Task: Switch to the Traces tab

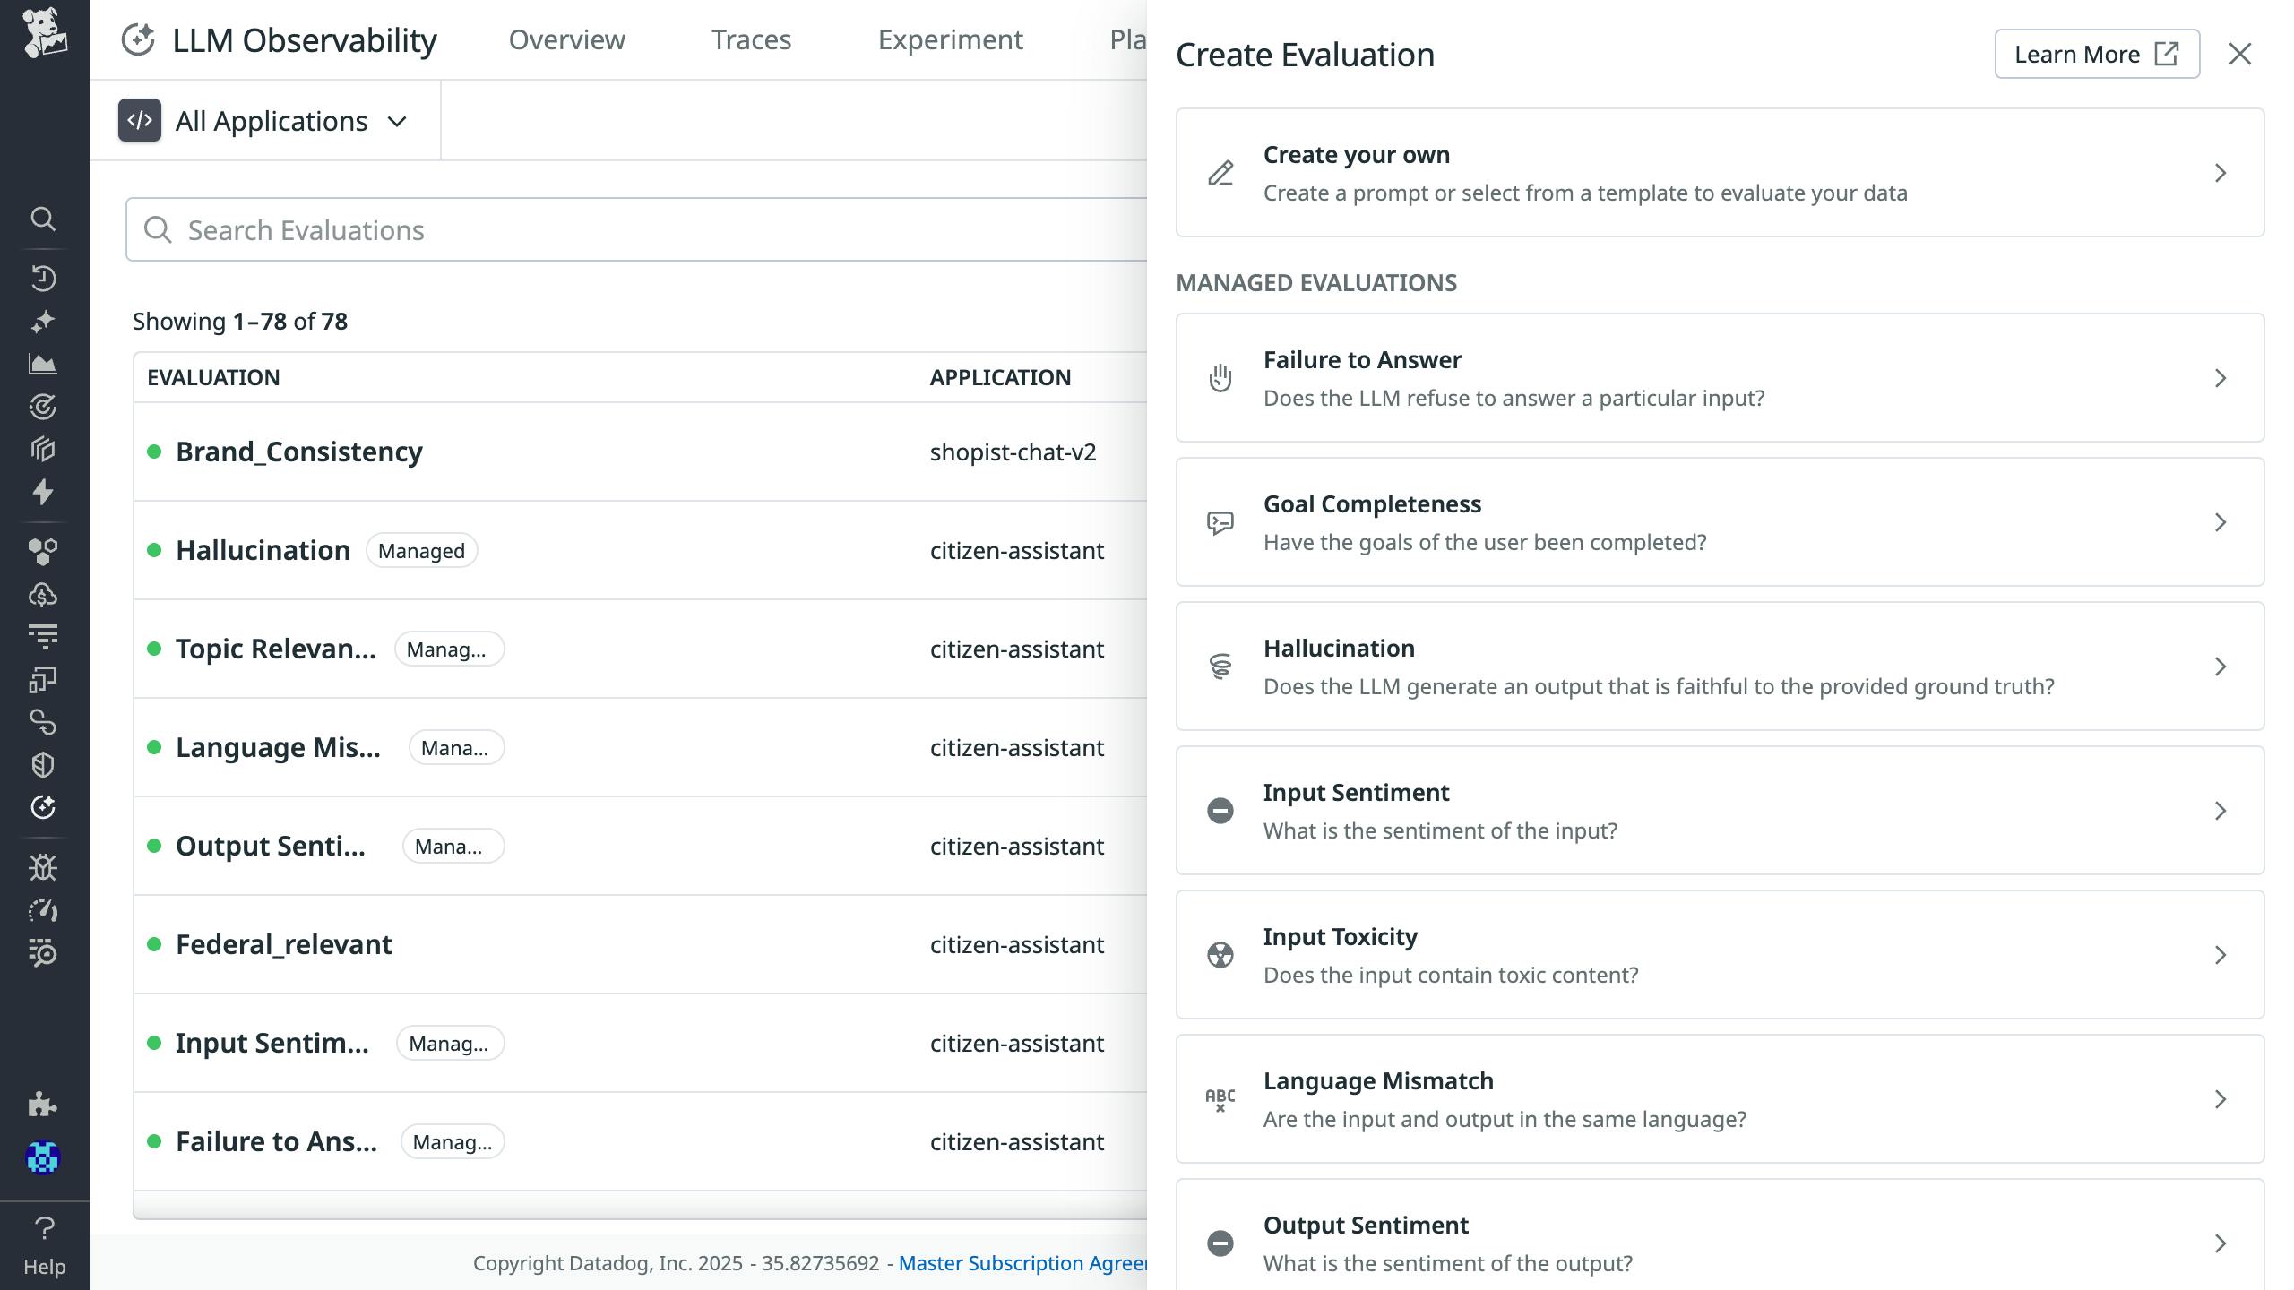Action: pos(751,39)
